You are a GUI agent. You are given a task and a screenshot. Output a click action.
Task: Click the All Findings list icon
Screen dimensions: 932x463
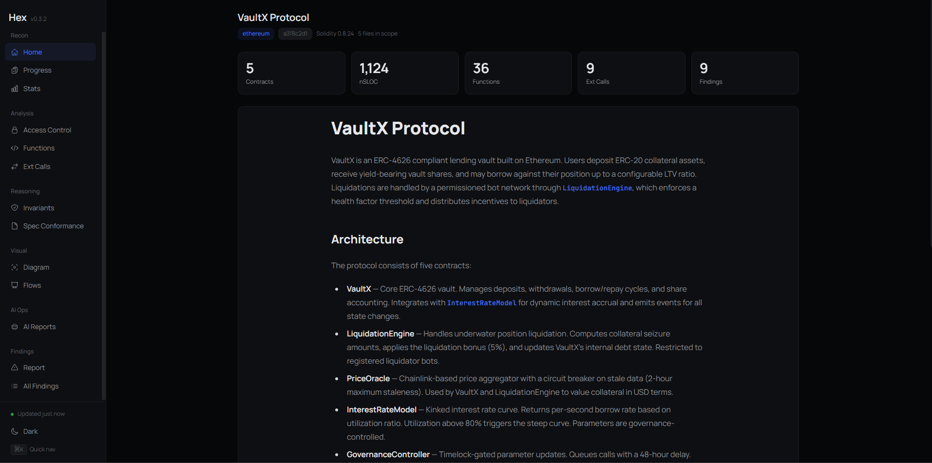pos(15,386)
